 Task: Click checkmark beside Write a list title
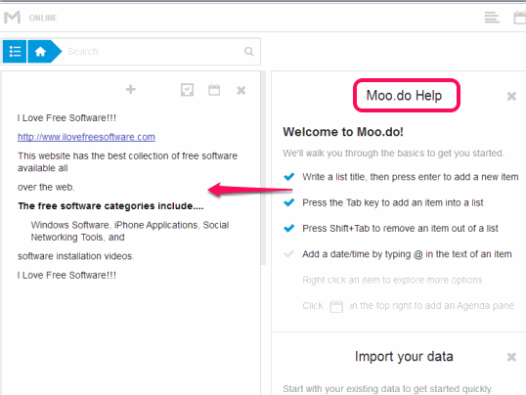(288, 177)
